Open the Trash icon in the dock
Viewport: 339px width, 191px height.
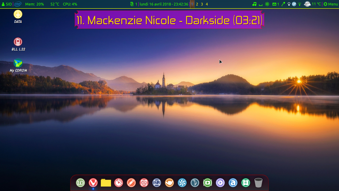point(258,183)
